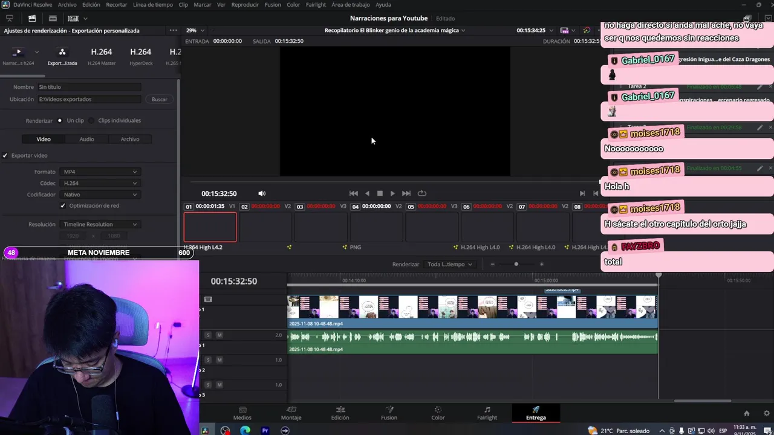Screen dimensions: 774x435
Task: Open Microsoft Edge from taskbar
Action: tap(245, 430)
